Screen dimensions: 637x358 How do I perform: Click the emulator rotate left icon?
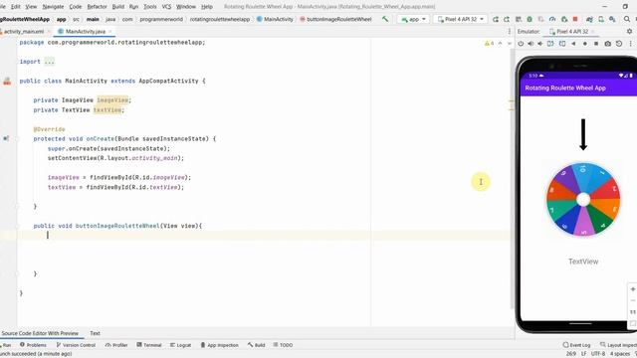tap(550, 44)
